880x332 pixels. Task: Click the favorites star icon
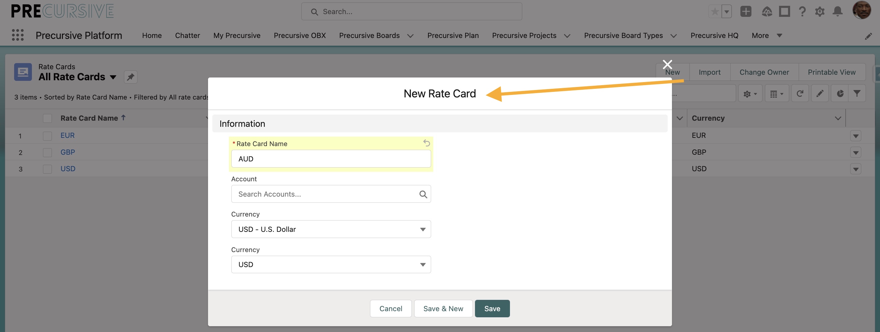coord(715,12)
